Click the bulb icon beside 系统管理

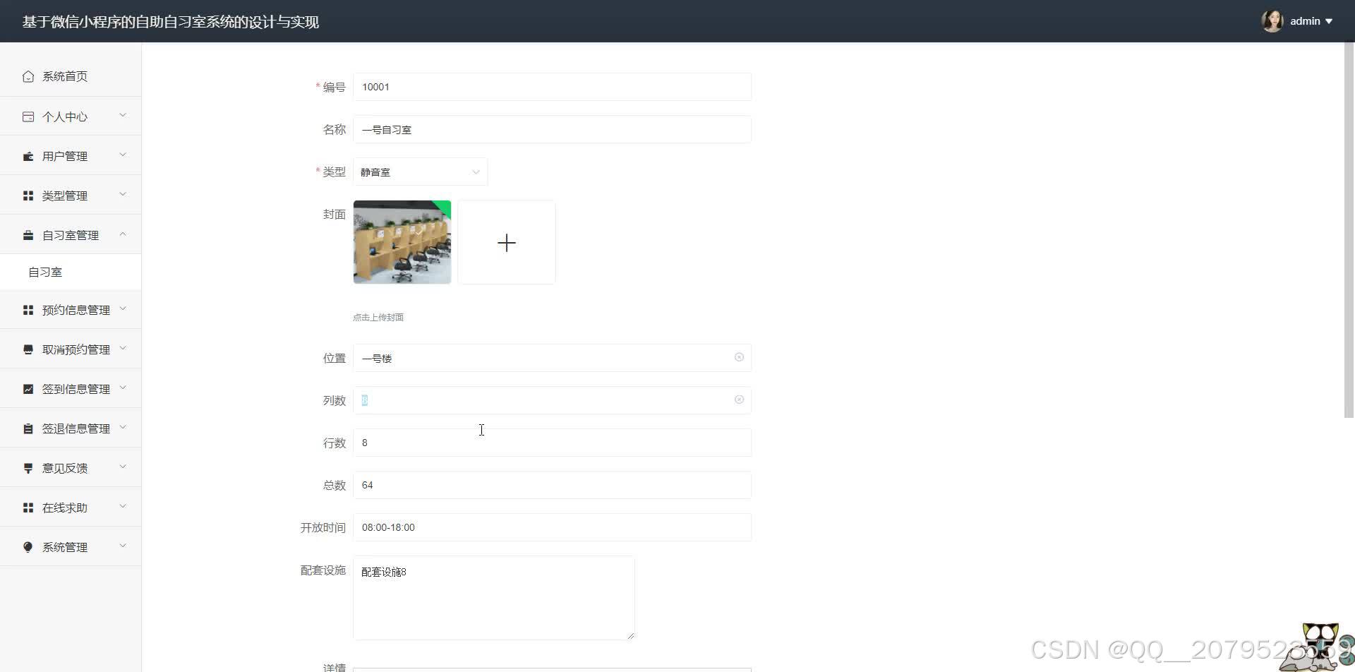[x=28, y=547]
